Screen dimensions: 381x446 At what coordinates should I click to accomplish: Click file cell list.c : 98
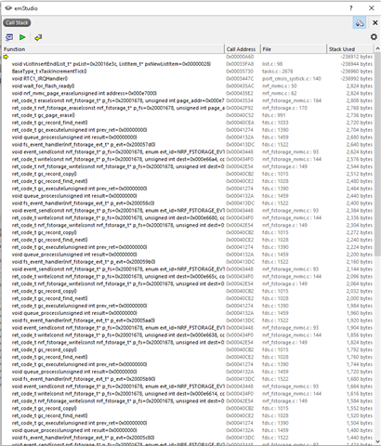pos(272,64)
